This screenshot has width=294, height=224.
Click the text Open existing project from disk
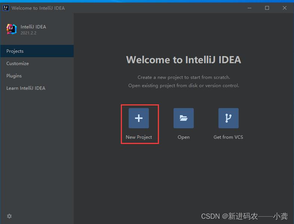coord(163,86)
